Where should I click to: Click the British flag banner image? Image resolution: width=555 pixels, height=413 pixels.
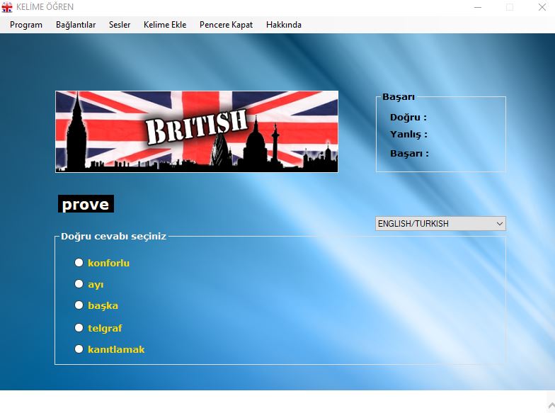[x=197, y=132]
